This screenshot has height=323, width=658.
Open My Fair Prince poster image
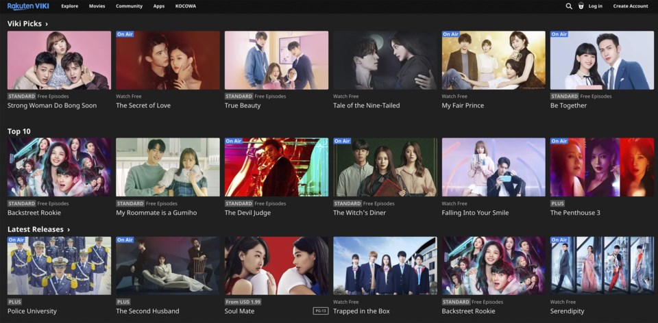pos(493,60)
